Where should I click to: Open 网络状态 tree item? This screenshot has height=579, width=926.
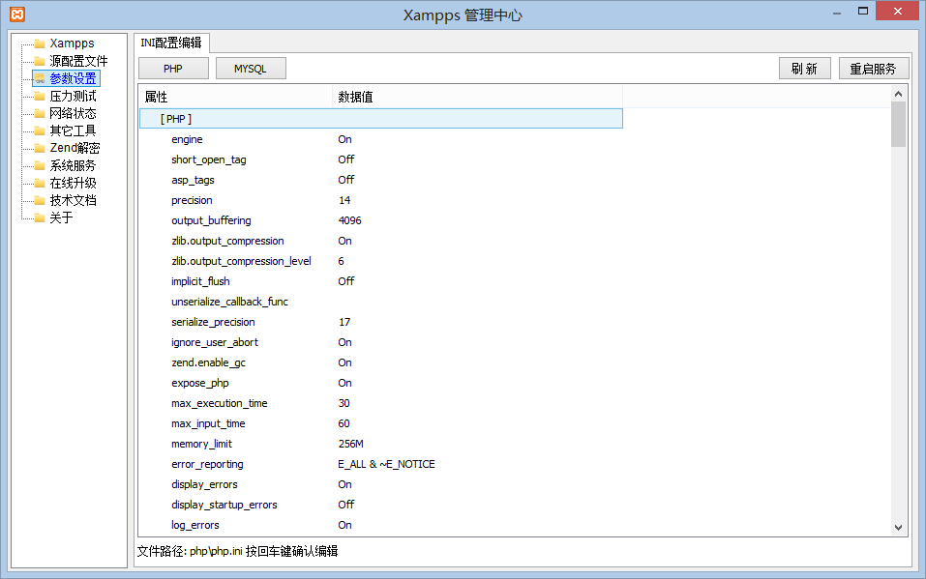click(x=73, y=113)
